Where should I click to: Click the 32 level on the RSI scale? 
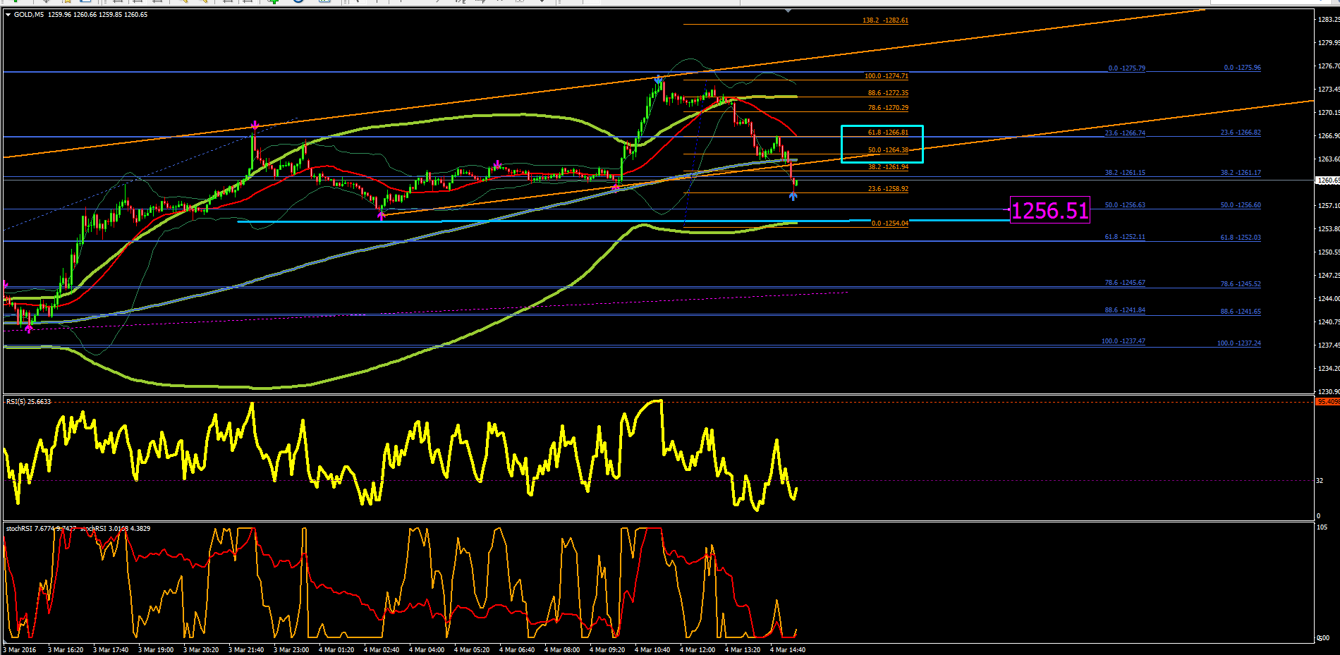(x=1320, y=481)
